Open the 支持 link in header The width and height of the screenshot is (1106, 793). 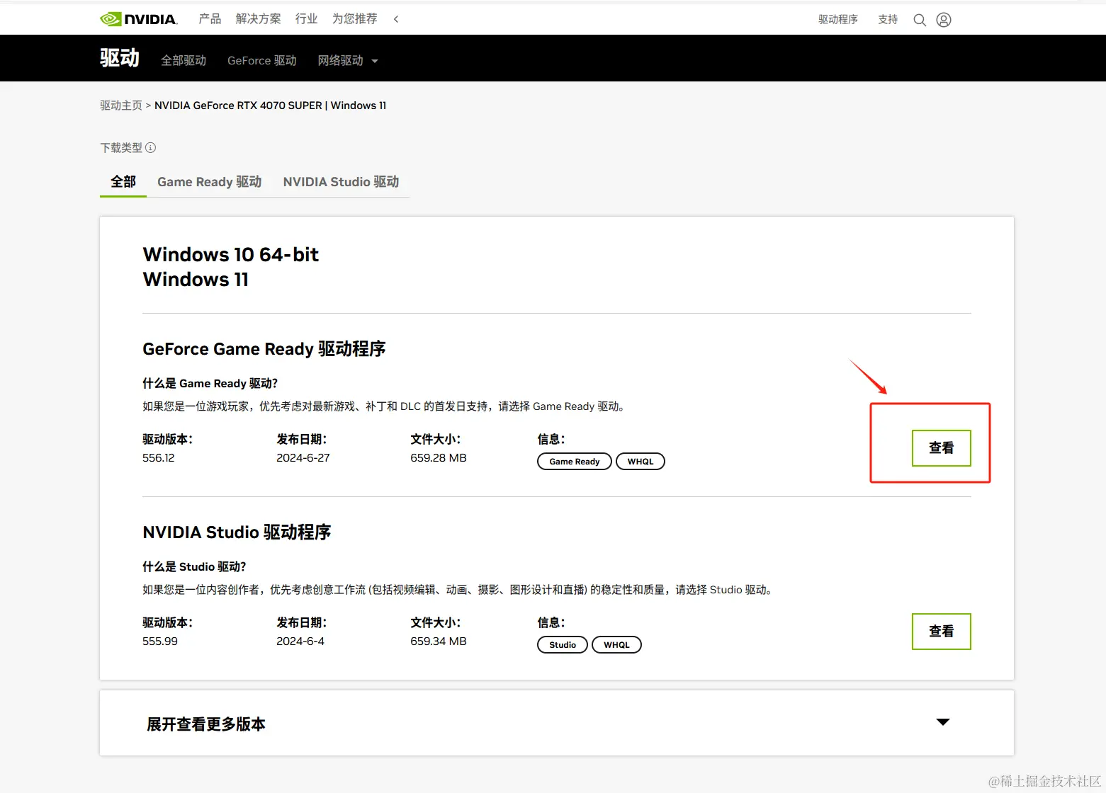[887, 20]
